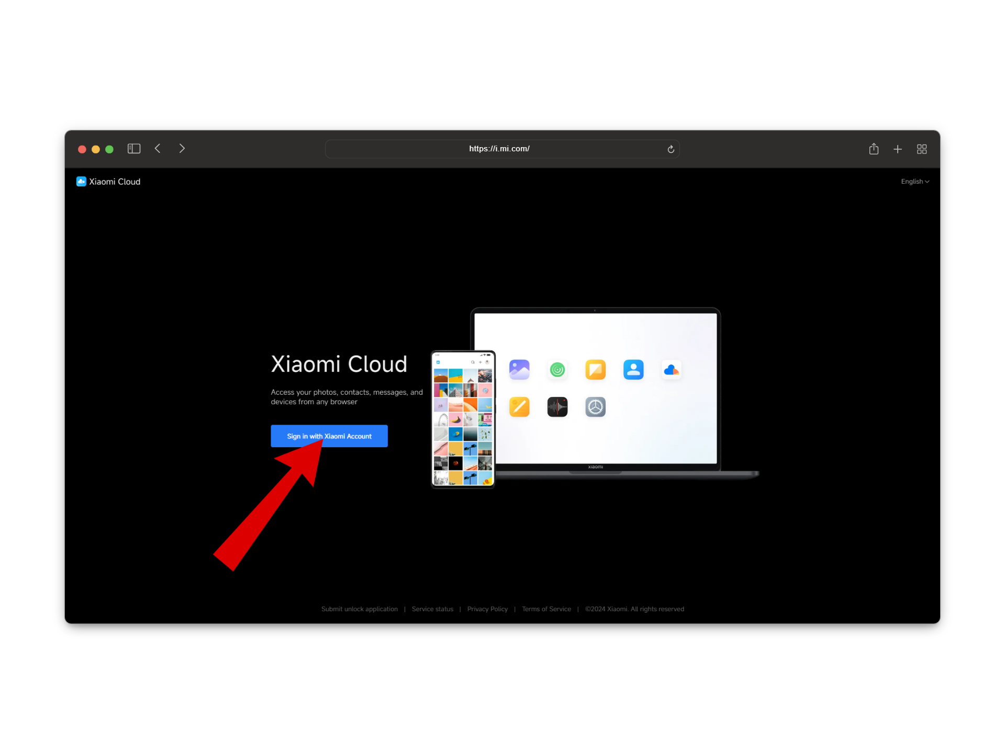Click the yellow pencil notes icon
This screenshot has height=754, width=1005.
pyautogui.click(x=519, y=407)
